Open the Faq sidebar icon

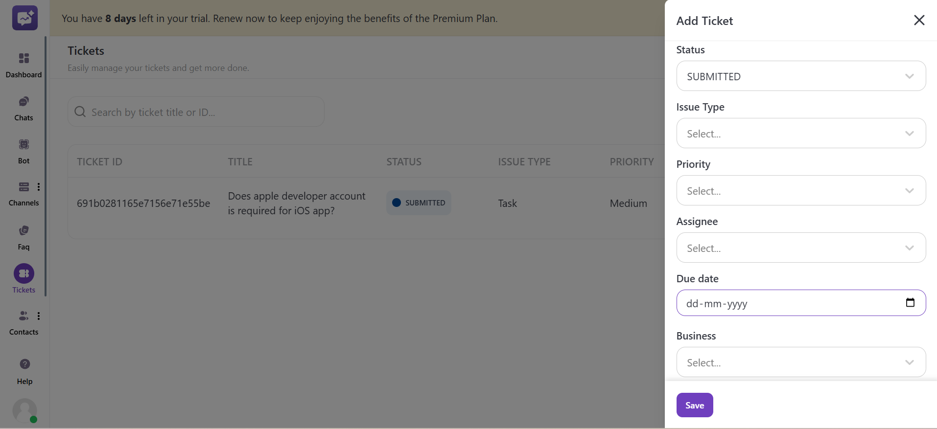(x=23, y=231)
